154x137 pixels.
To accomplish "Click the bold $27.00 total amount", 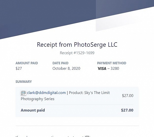I will click(x=127, y=110).
